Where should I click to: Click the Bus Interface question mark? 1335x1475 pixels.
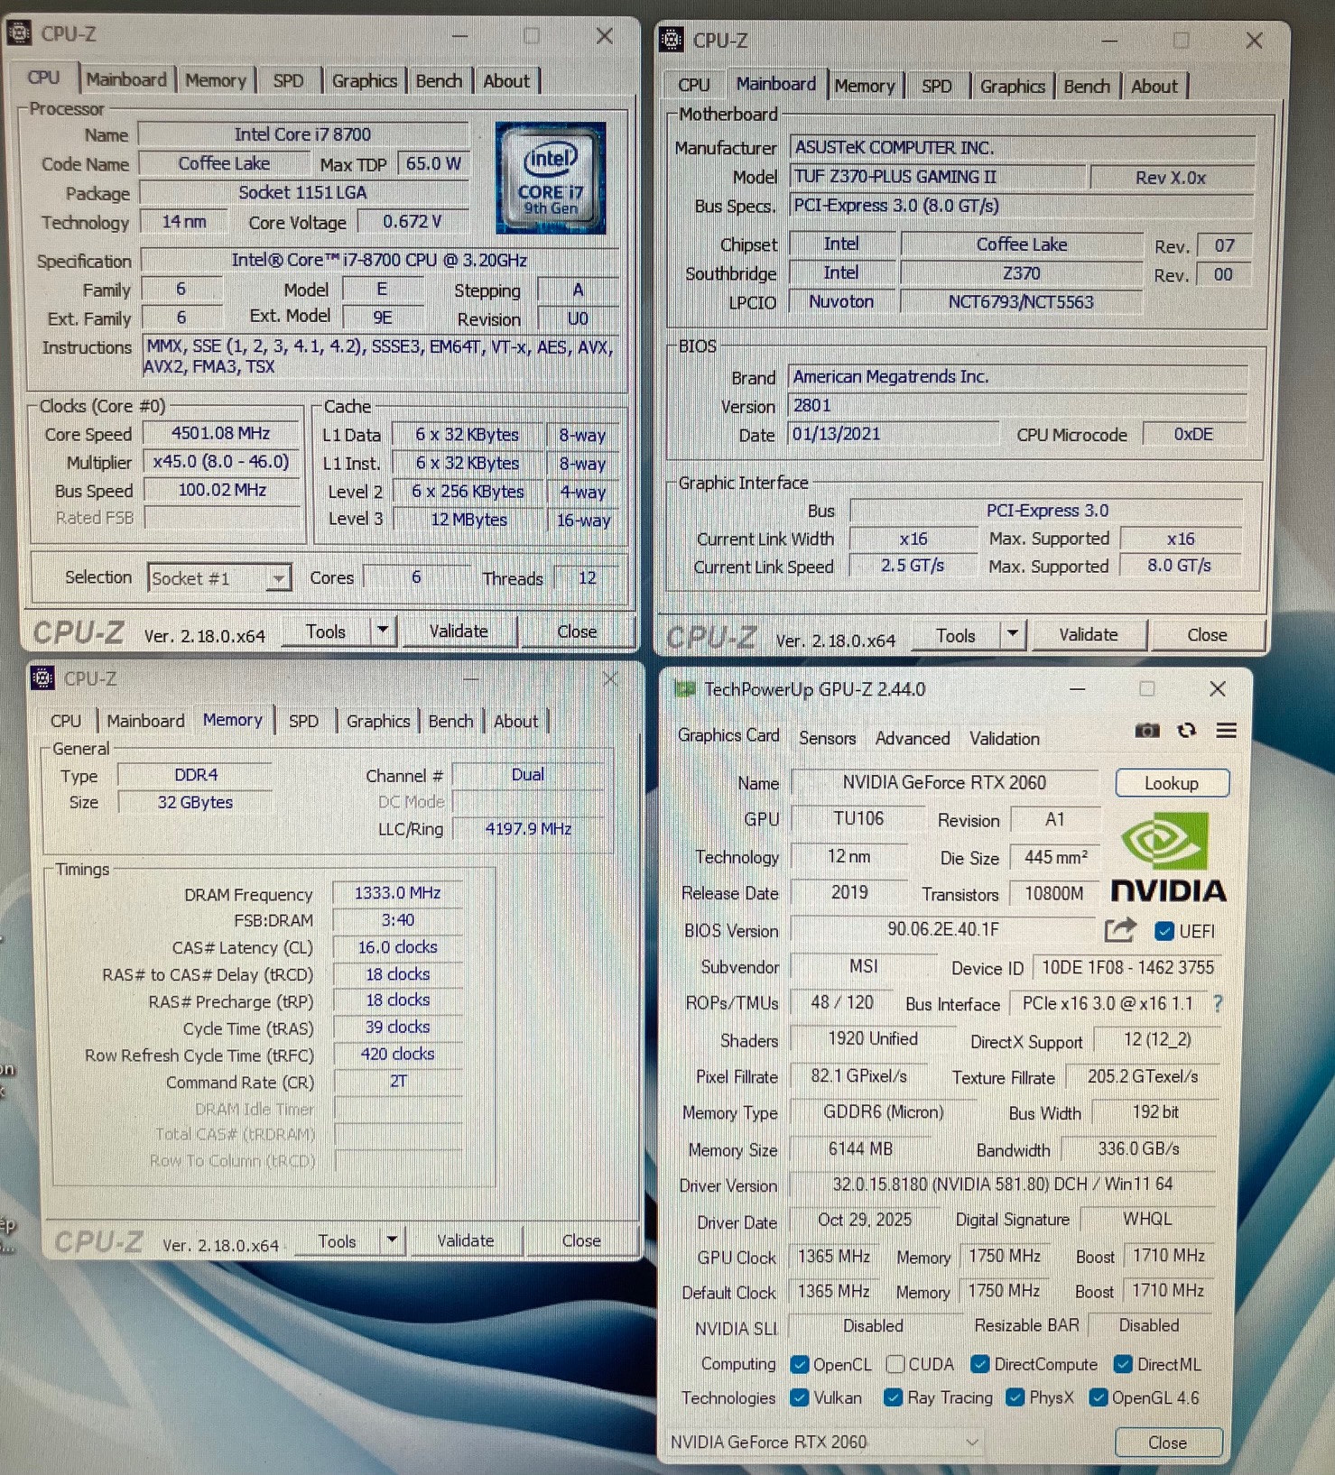(1218, 1003)
